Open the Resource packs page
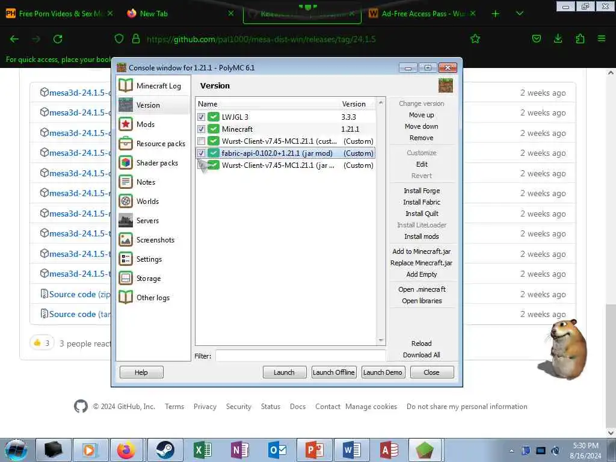 pos(153,143)
